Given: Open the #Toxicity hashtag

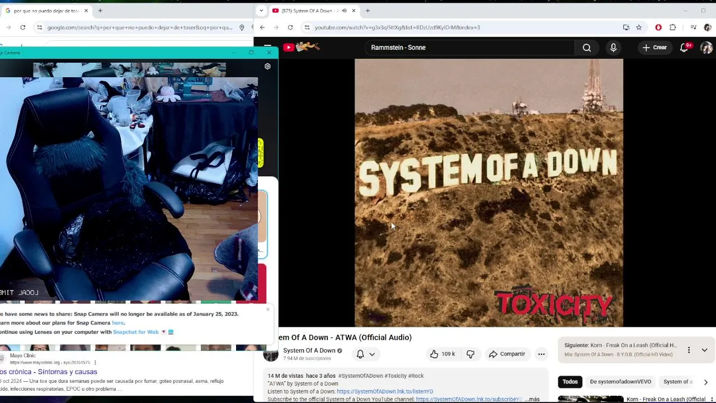Looking at the screenshot, I should tap(395, 376).
